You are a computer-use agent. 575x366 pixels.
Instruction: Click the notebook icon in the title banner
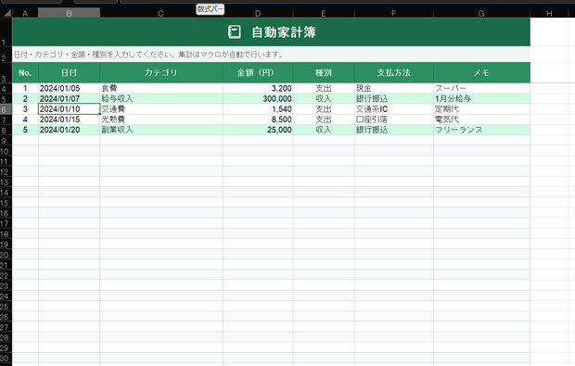coord(235,32)
